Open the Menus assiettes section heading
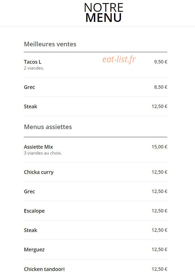The height and width of the screenshot is (278, 195). (x=48, y=127)
